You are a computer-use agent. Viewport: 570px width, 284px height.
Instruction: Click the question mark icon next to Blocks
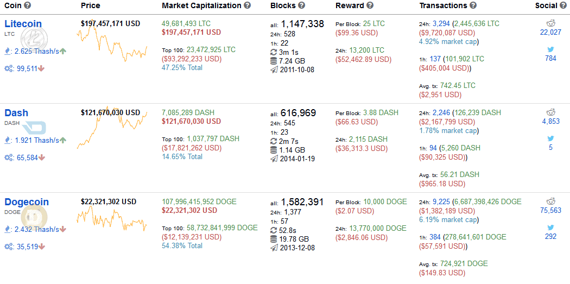coord(301,5)
